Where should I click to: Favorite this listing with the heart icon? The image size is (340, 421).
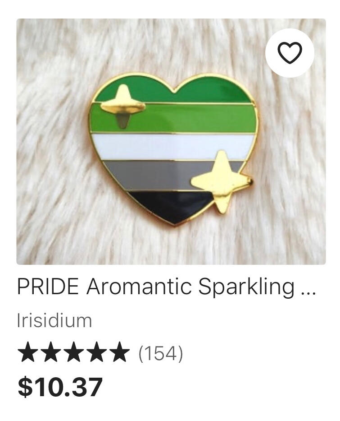[290, 53]
